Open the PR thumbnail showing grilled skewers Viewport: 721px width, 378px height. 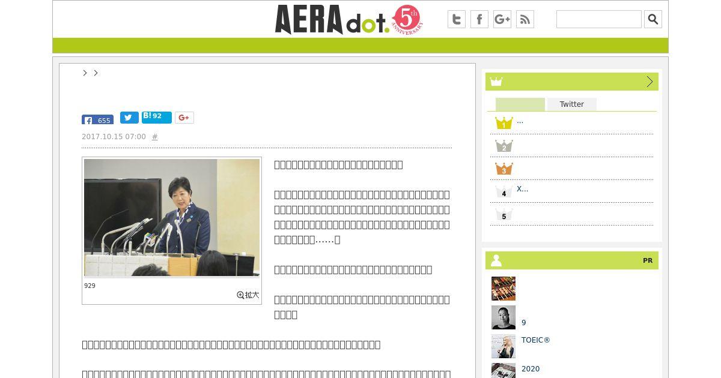click(503, 289)
